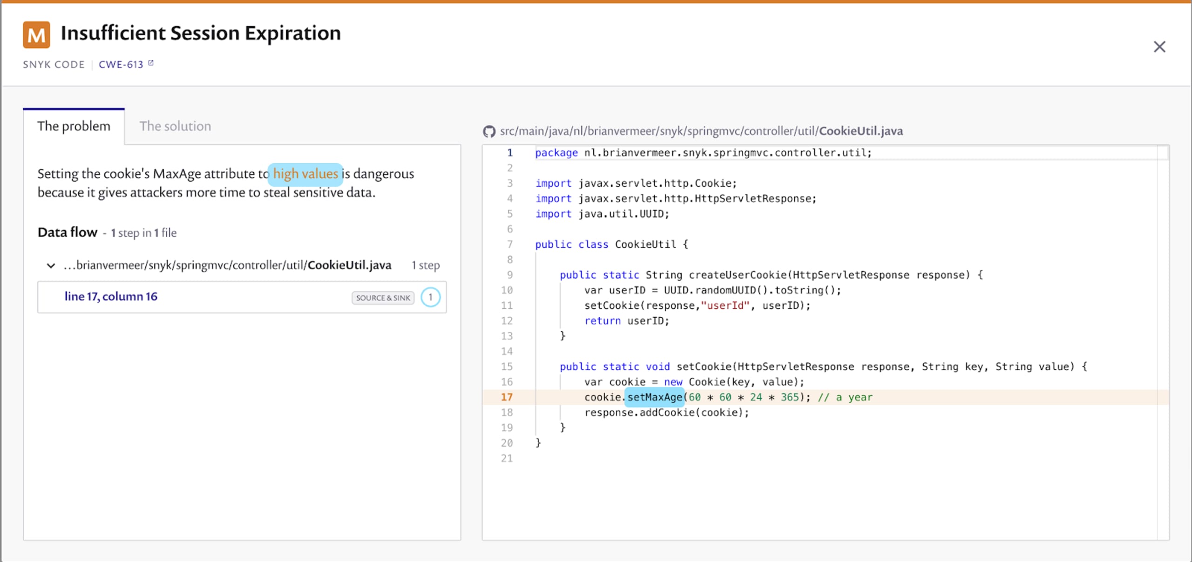
Task: Click the GitHub icon beside the file path
Action: [x=489, y=132]
